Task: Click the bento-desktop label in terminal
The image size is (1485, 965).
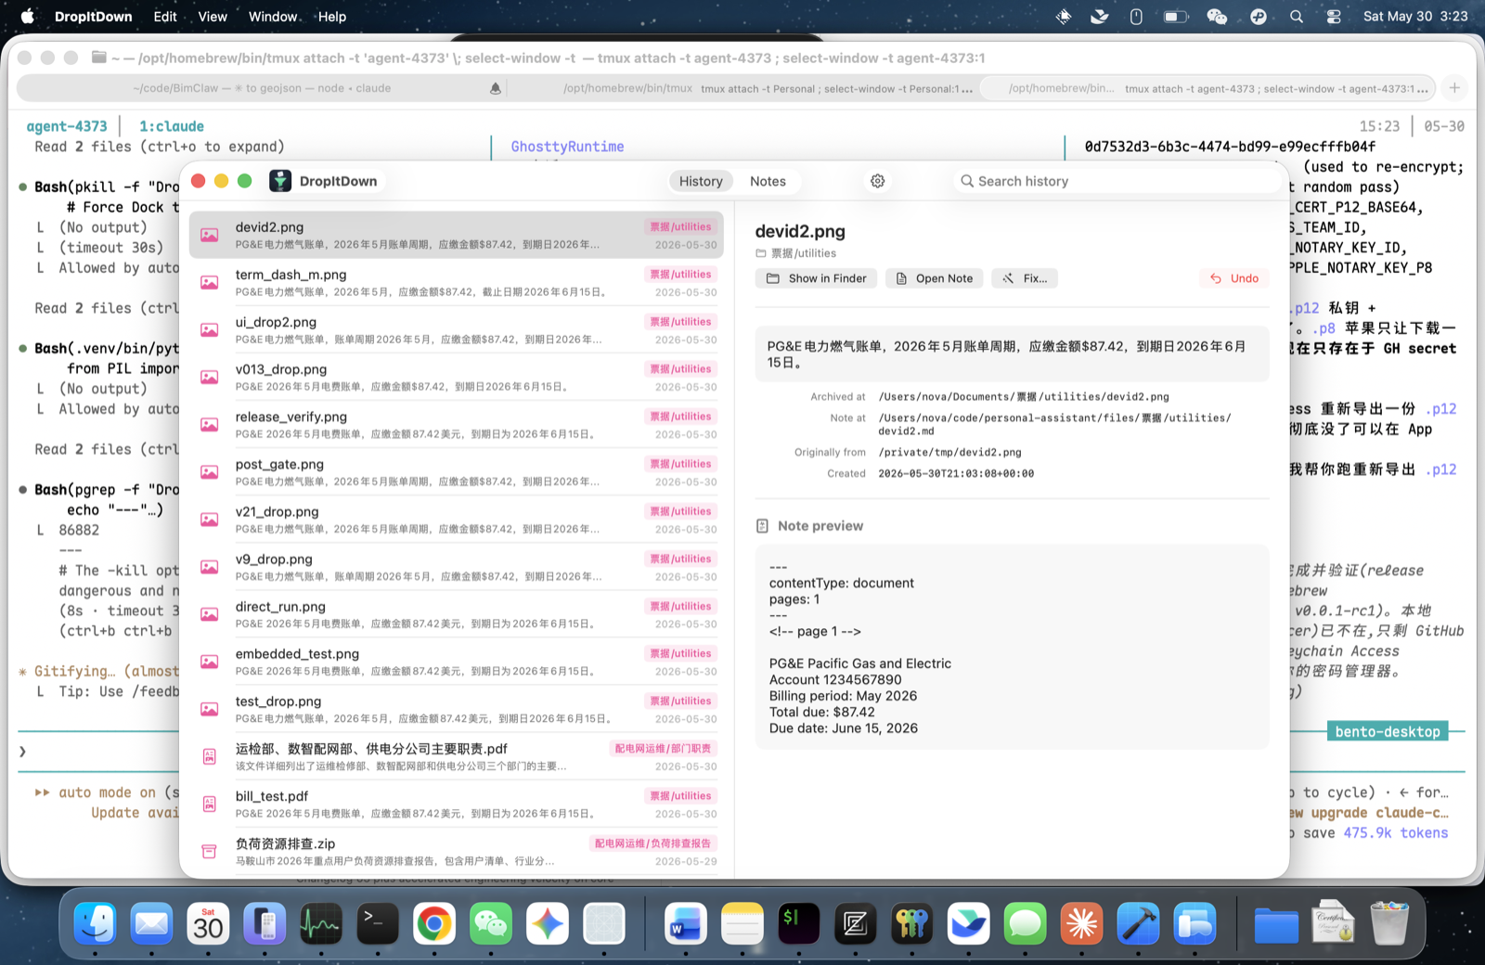Action: pos(1388,731)
